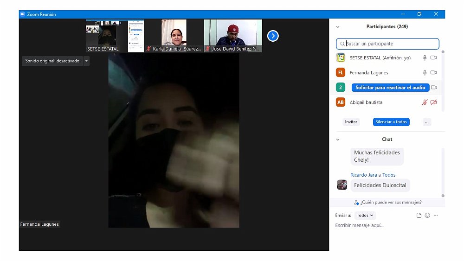464x261 pixels.
Task: Toggle SETSE ESTATAL's camera icon
Action: (x=434, y=58)
